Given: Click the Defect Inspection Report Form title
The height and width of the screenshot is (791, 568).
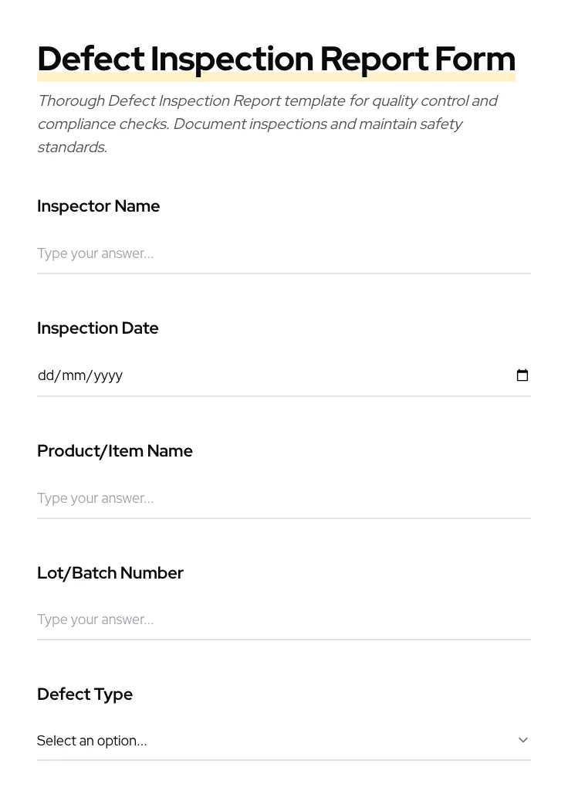Looking at the screenshot, I should pyautogui.click(x=276, y=59).
